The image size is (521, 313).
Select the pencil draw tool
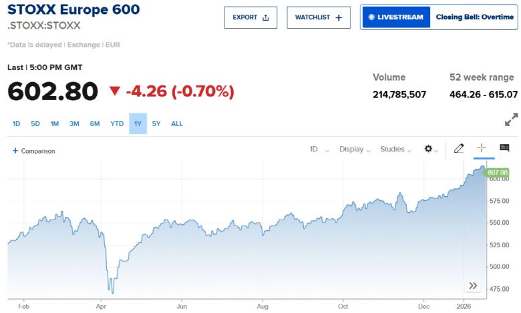pyautogui.click(x=459, y=149)
